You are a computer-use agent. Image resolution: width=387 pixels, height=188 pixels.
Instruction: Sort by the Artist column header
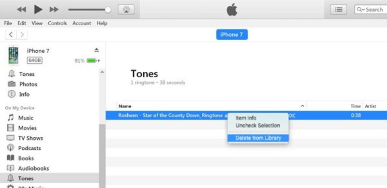[370, 106]
